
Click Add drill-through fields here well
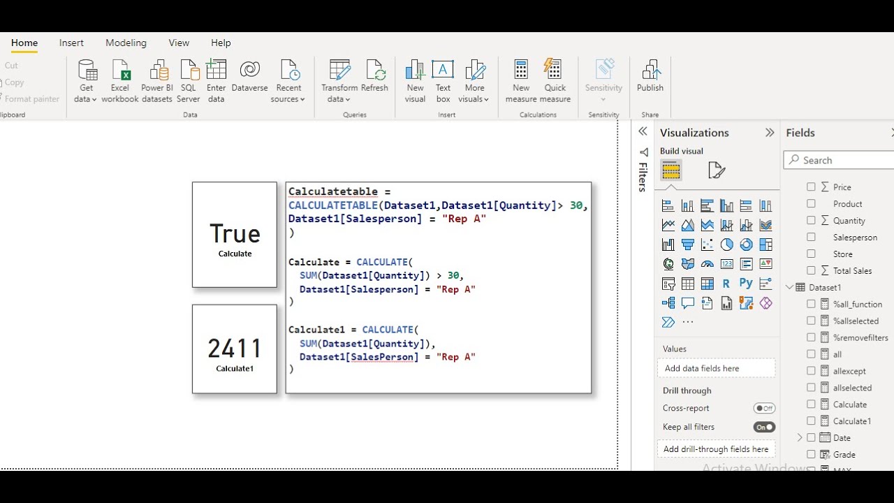point(716,449)
